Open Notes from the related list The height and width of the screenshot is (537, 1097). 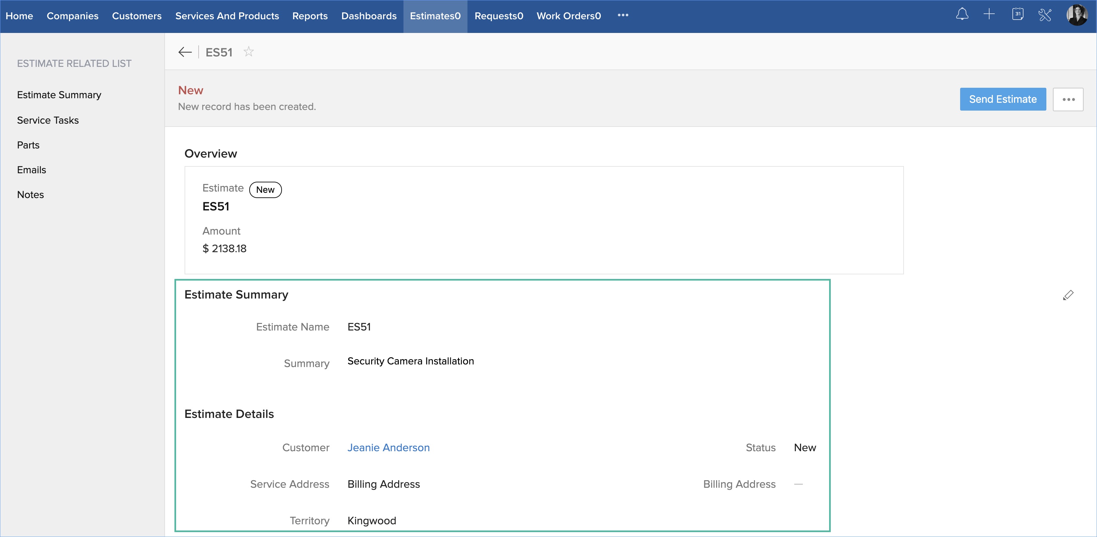[30, 195]
